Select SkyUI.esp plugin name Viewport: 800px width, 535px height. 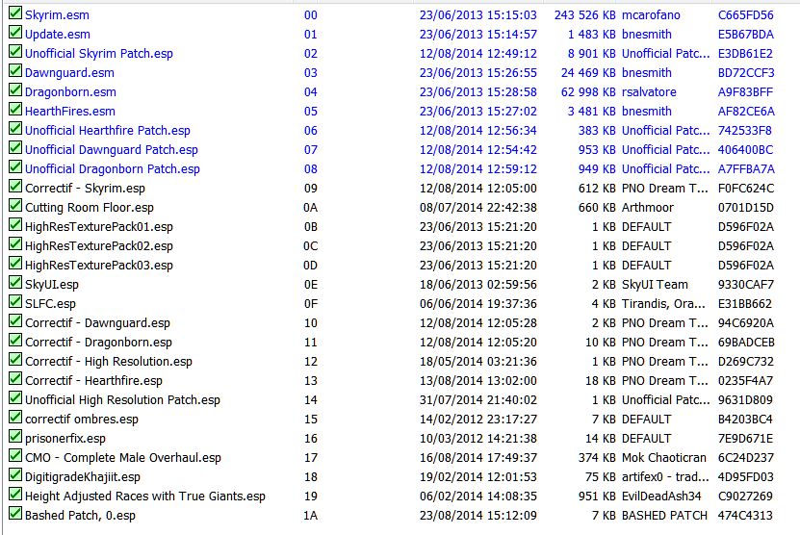point(52,285)
